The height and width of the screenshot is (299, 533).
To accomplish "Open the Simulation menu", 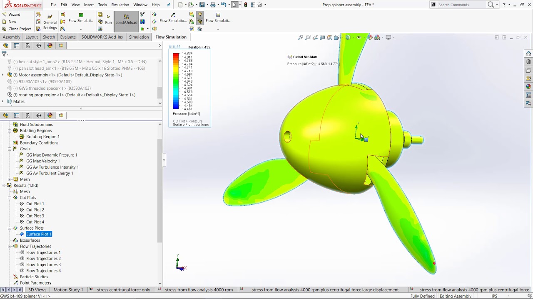I will [120, 5].
